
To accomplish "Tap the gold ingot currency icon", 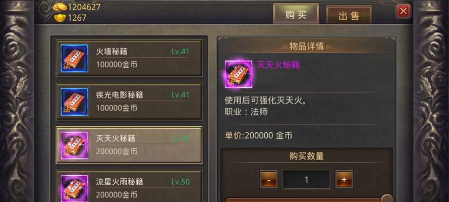I will pyautogui.click(x=60, y=18).
